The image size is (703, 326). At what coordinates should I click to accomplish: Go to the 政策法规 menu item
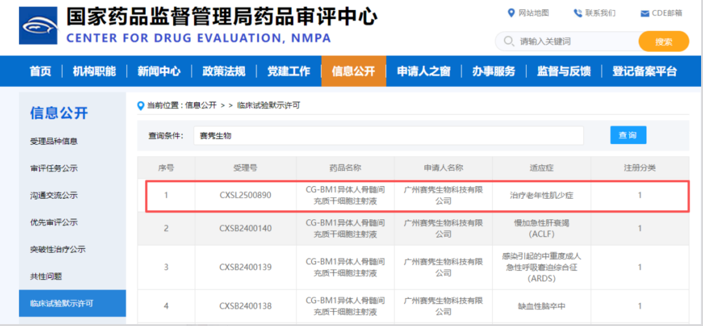click(x=223, y=71)
